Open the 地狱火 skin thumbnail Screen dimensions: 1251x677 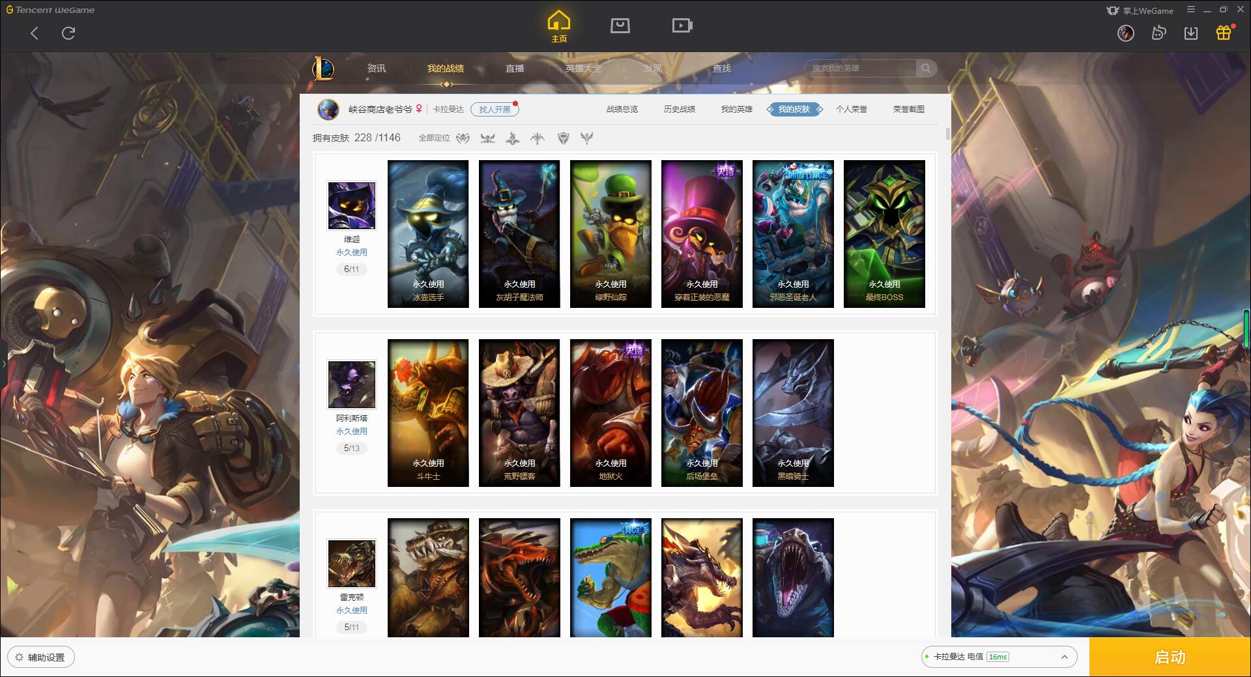click(611, 413)
